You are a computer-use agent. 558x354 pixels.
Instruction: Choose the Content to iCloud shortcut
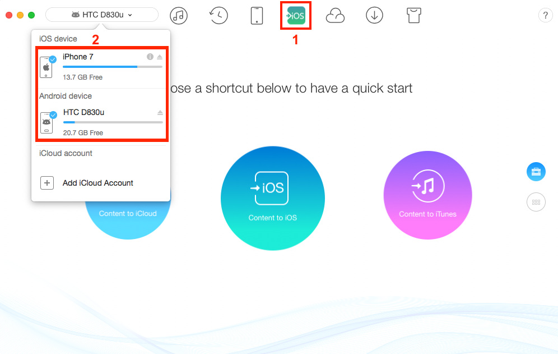coord(128,213)
